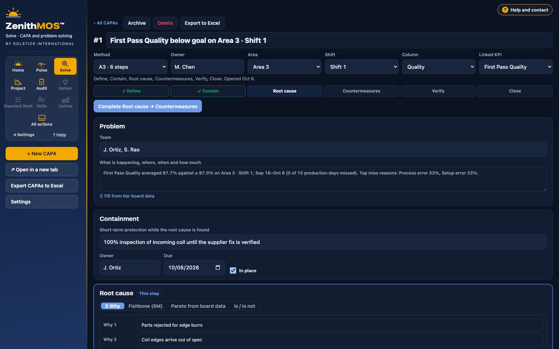Switch to the Contain step tab
559x349 pixels.
(x=208, y=91)
